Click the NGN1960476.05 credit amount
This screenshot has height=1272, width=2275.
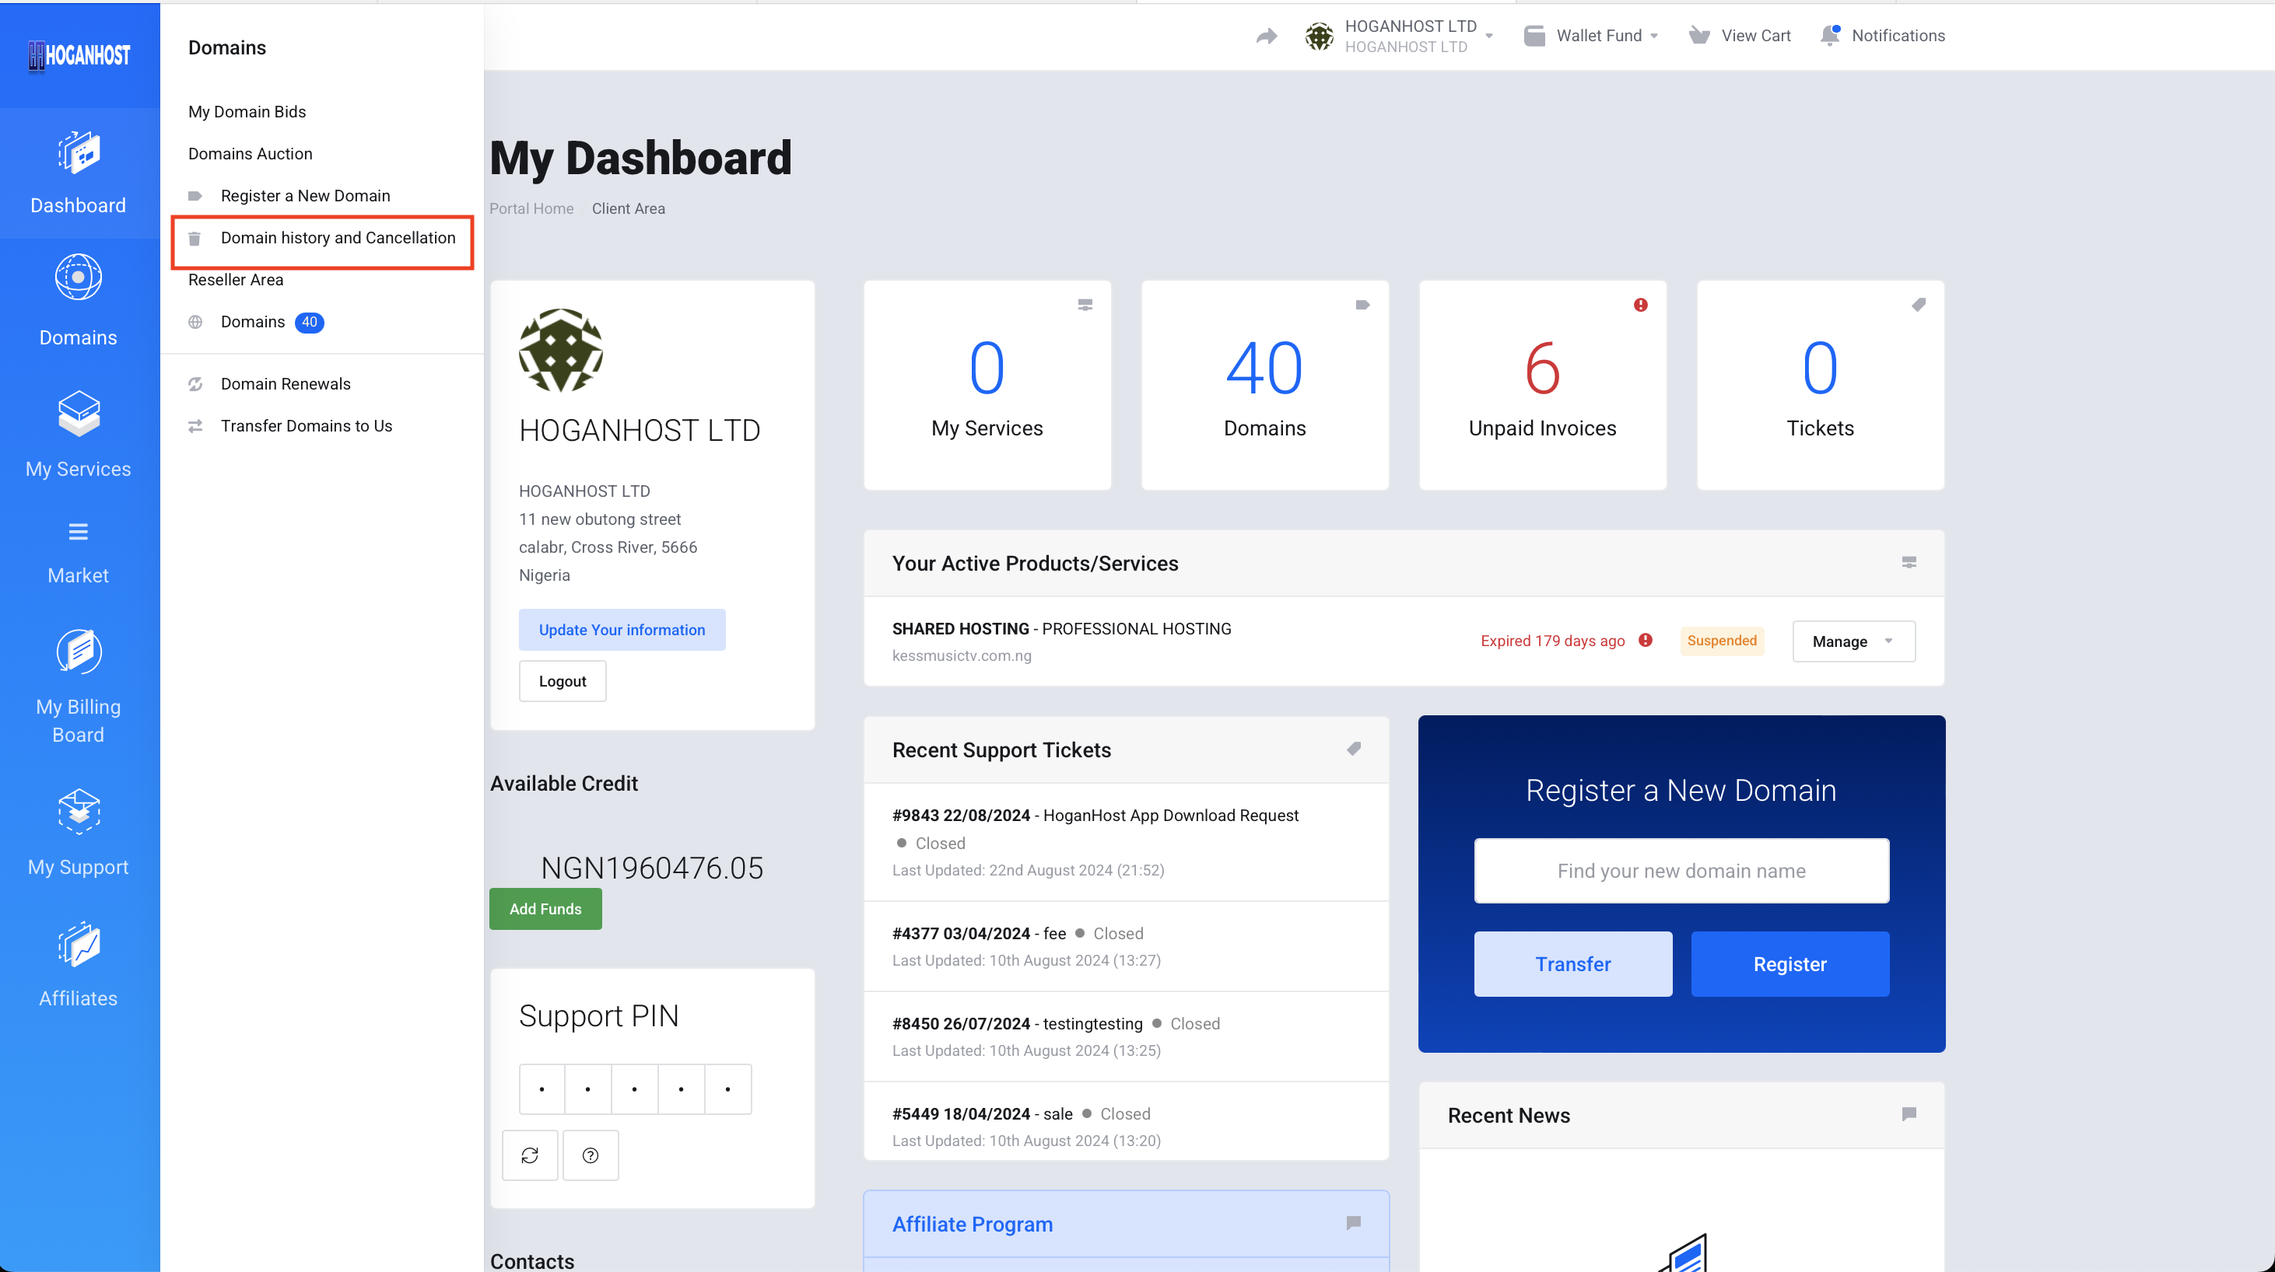652,867
